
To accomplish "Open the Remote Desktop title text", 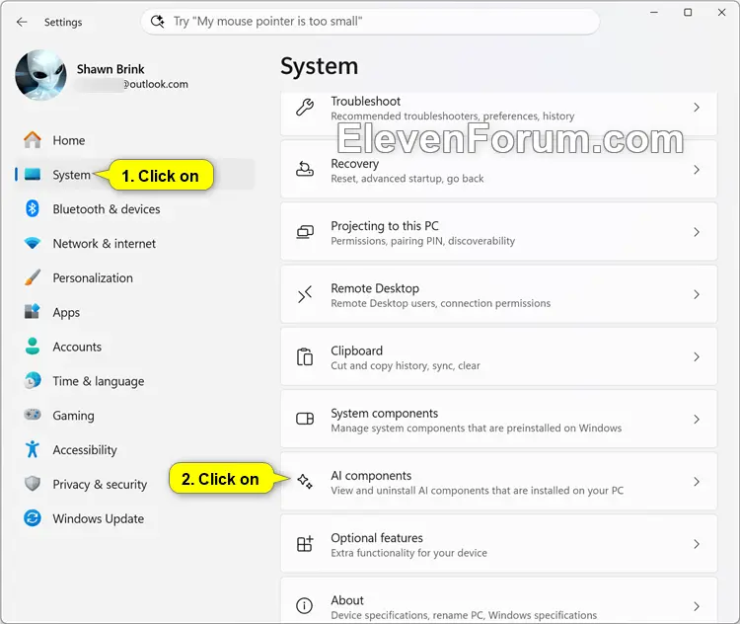I will tap(375, 288).
